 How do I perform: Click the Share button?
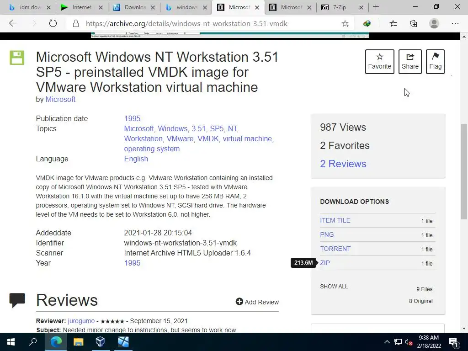pos(410,62)
